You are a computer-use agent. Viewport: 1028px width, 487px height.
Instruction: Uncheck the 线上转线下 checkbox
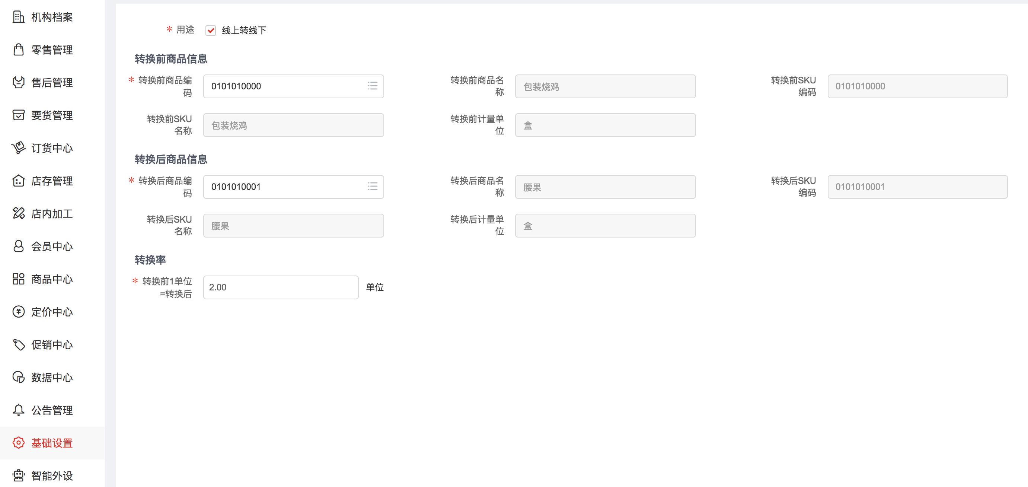(211, 30)
